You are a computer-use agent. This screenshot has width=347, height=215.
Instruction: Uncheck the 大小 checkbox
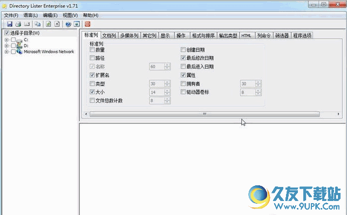point(92,92)
